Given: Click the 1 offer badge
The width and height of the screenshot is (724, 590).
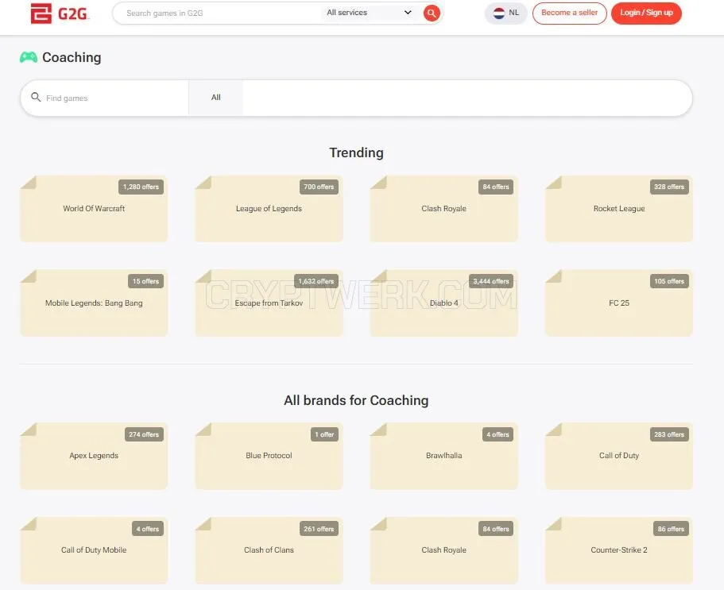Looking at the screenshot, I should coord(324,434).
